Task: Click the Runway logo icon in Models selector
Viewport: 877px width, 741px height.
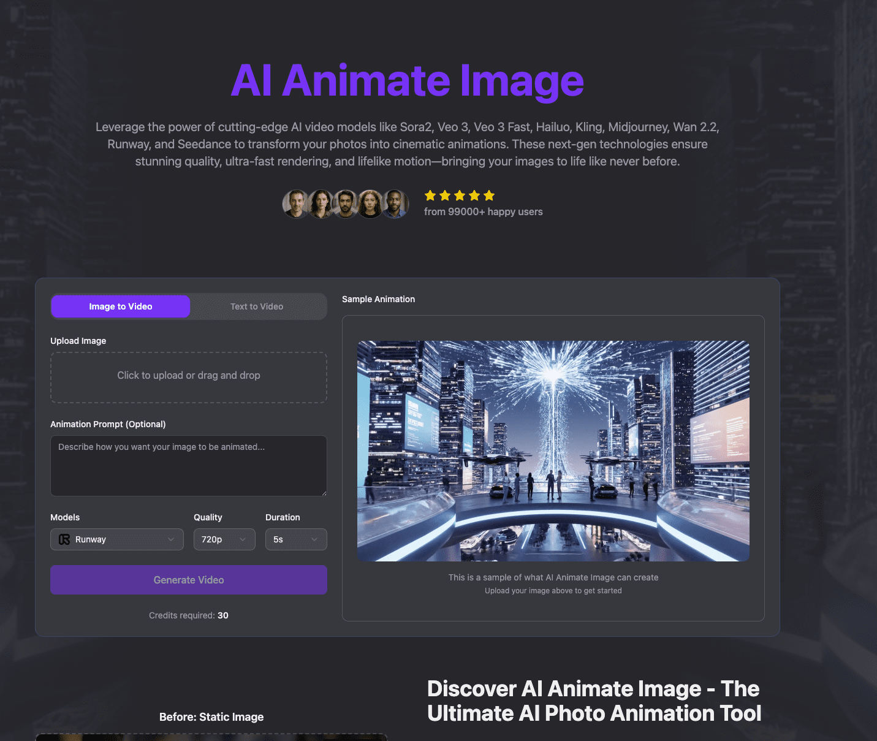Action: 64,539
